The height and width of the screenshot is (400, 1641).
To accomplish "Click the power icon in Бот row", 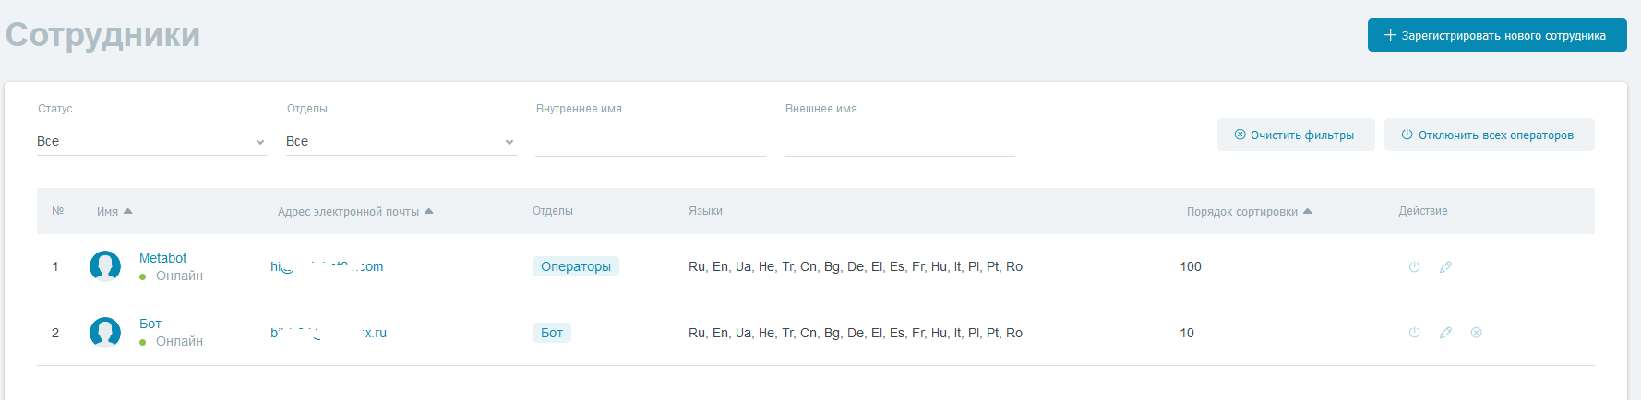I will point(1414,332).
